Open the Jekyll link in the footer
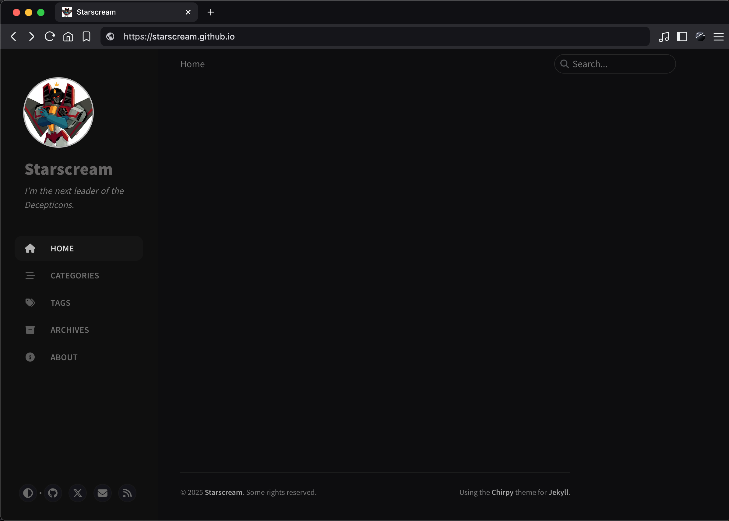 (558, 492)
